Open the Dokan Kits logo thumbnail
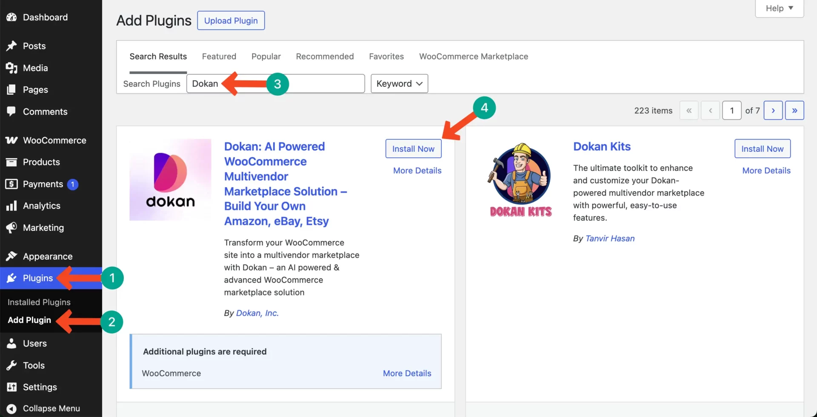Image resolution: width=817 pixels, height=417 pixels. click(x=520, y=180)
